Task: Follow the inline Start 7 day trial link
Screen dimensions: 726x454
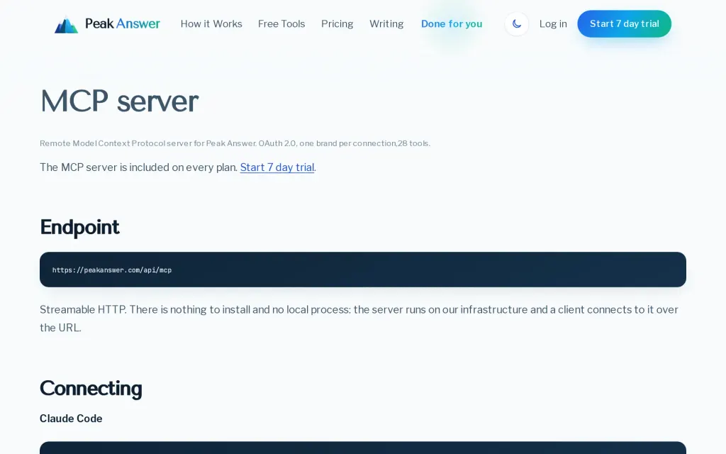Action: tap(277, 167)
